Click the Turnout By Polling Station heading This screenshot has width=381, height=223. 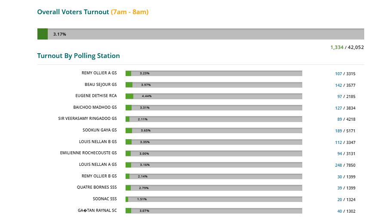pos(78,56)
